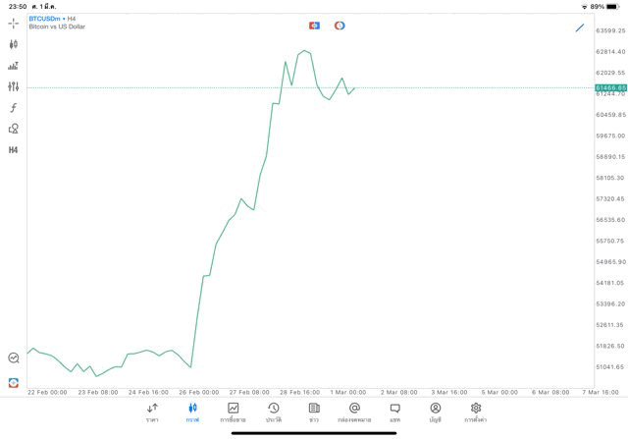Toggle the circular red-blue chart icon

(x=340, y=26)
